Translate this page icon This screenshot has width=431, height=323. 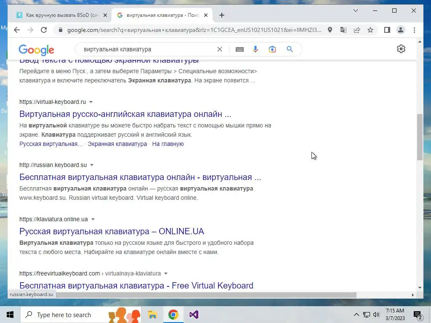click(343, 30)
